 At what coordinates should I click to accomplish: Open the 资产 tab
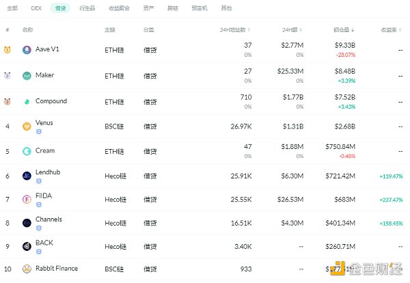(x=148, y=8)
